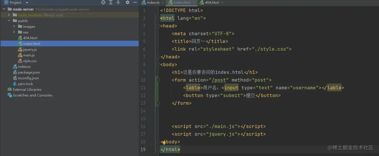Screen dimensions: 379x156
Task: Close the index.html editor tab
Action: coord(194,3)
